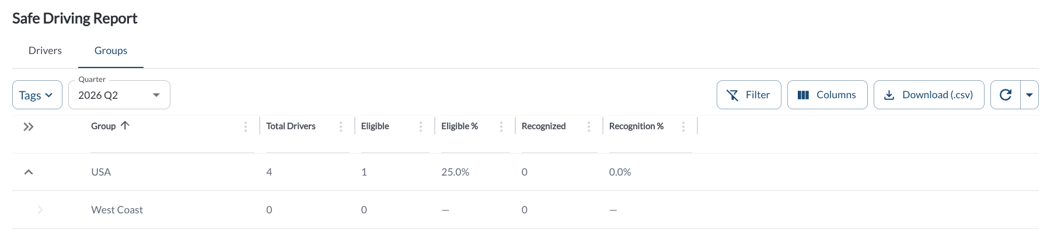Open the Columns chooser button
This screenshot has width=1054, height=243.
(x=827, y=95)
